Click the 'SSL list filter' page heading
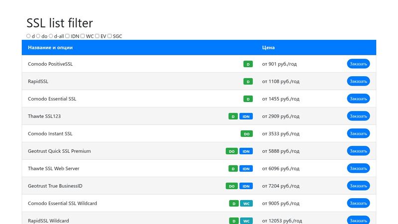 click(x=60, y=23)
